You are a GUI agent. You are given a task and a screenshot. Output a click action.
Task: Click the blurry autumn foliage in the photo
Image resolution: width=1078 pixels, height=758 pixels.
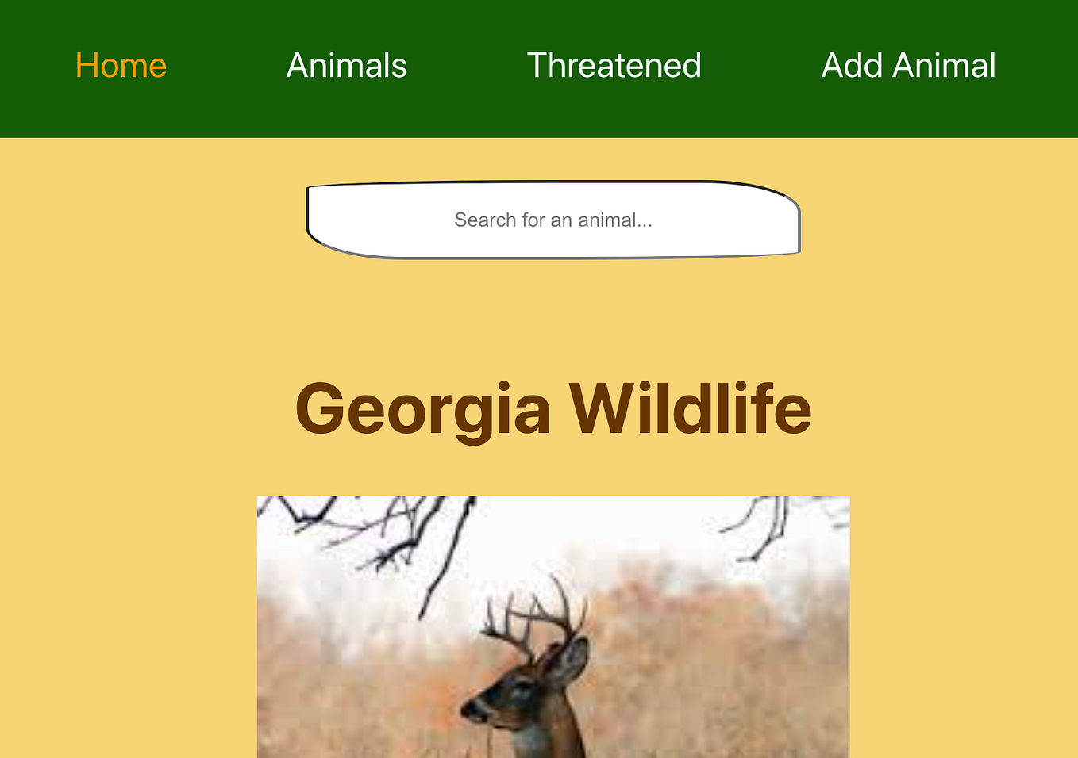tap(714, 658)
